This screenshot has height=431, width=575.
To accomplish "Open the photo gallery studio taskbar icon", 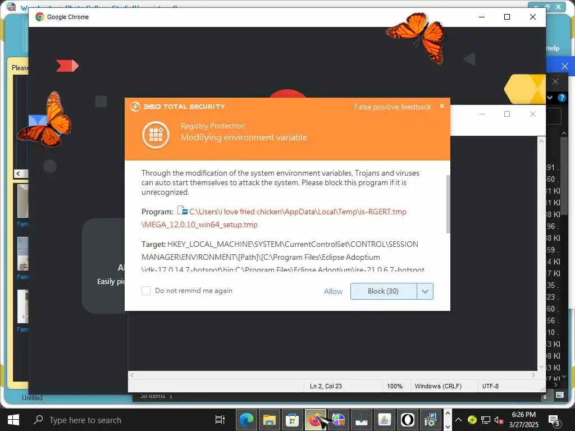I will (x=338, y=420).
